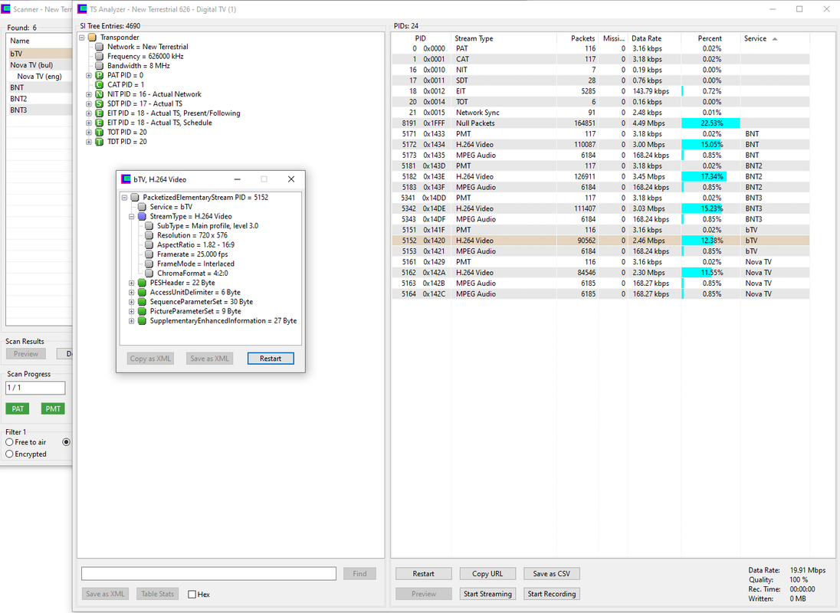Screen dimensions: 840x613
Task: Click the gray icon beside Resolution = 720 x 576
Action: pos(149,235)
